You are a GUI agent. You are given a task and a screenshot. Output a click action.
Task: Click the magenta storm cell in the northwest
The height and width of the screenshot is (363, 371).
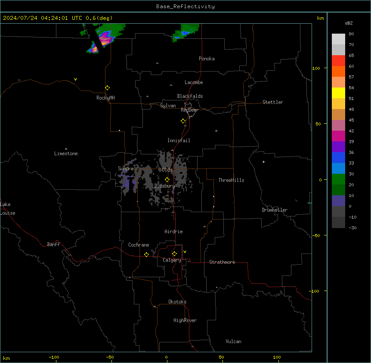point(105,38)
